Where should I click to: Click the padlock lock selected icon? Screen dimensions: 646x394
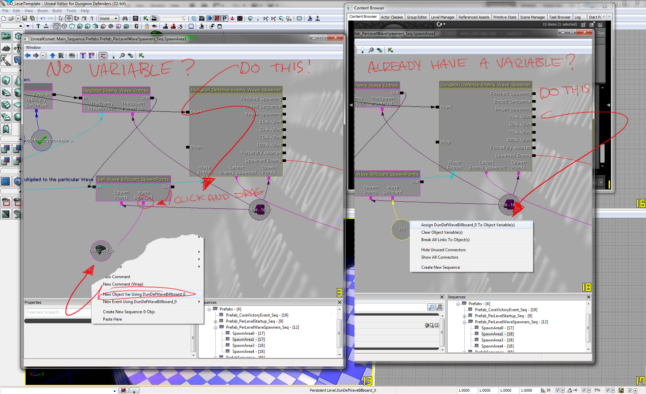click(x=147, y=26)
